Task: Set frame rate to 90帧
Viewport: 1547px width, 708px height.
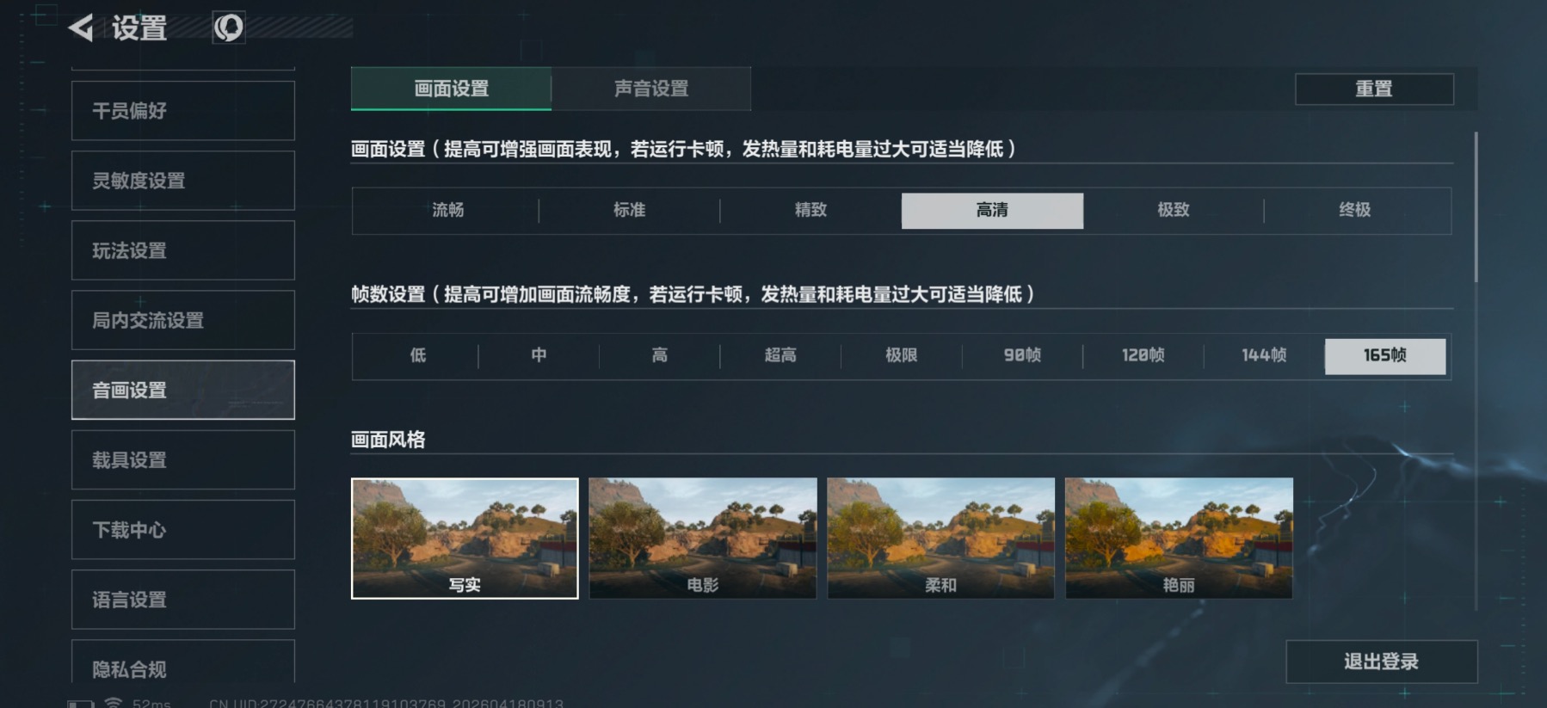Action: coord(1022,355)
